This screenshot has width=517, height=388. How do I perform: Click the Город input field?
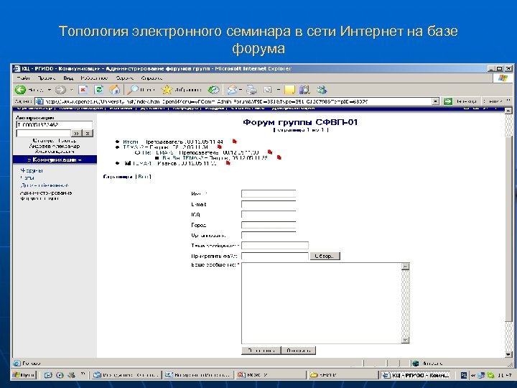[269, 225]
